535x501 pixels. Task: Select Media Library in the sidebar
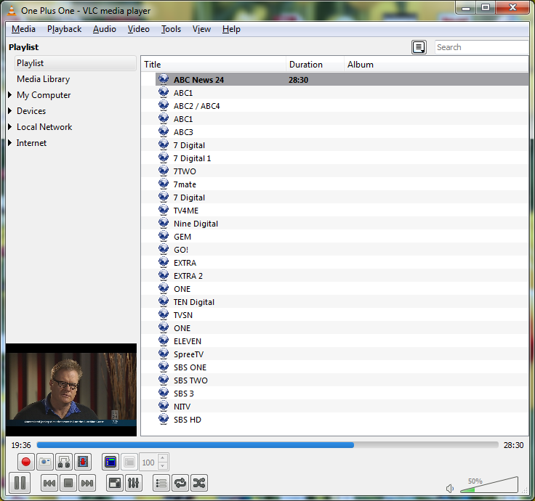tap(44, 79)
